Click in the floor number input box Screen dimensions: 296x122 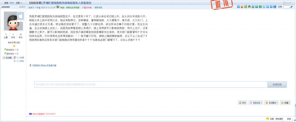[286, 7]
